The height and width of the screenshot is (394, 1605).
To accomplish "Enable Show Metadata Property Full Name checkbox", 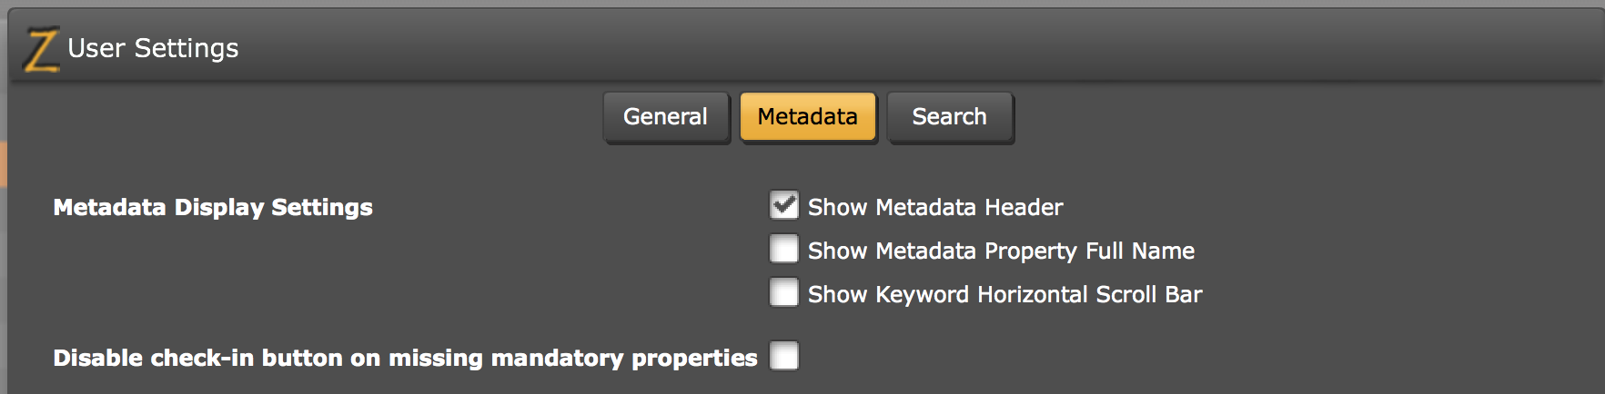I will (x=784, y=249).
